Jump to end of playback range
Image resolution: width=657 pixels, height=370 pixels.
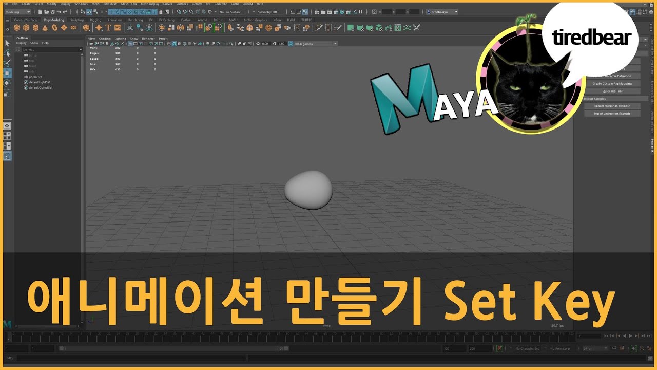coord(649,336)
